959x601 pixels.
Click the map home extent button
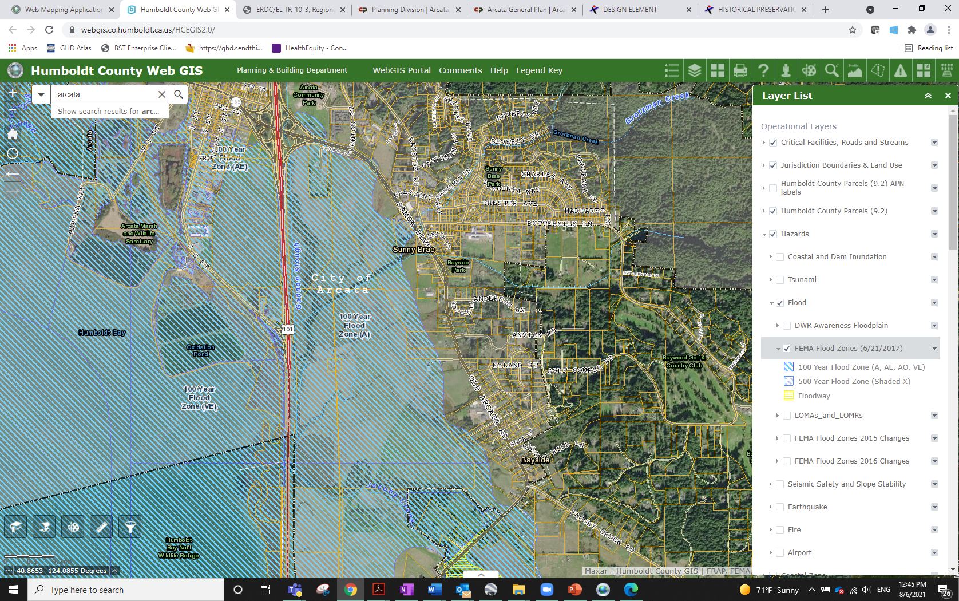coord(13,134)
